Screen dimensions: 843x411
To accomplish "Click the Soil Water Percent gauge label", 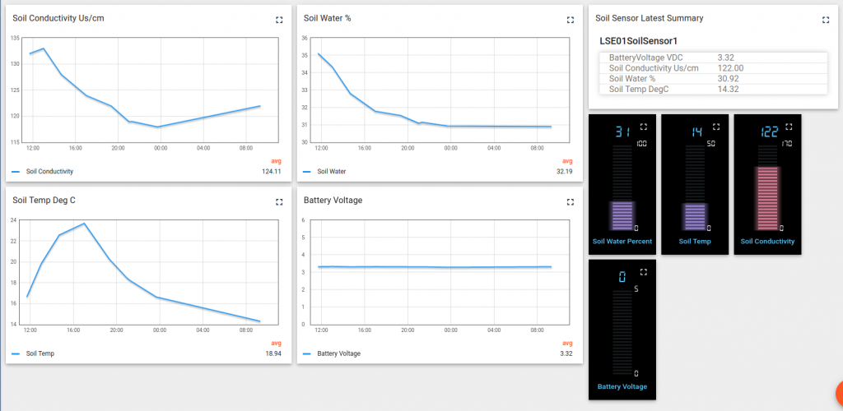I will [x=622, y=242].
